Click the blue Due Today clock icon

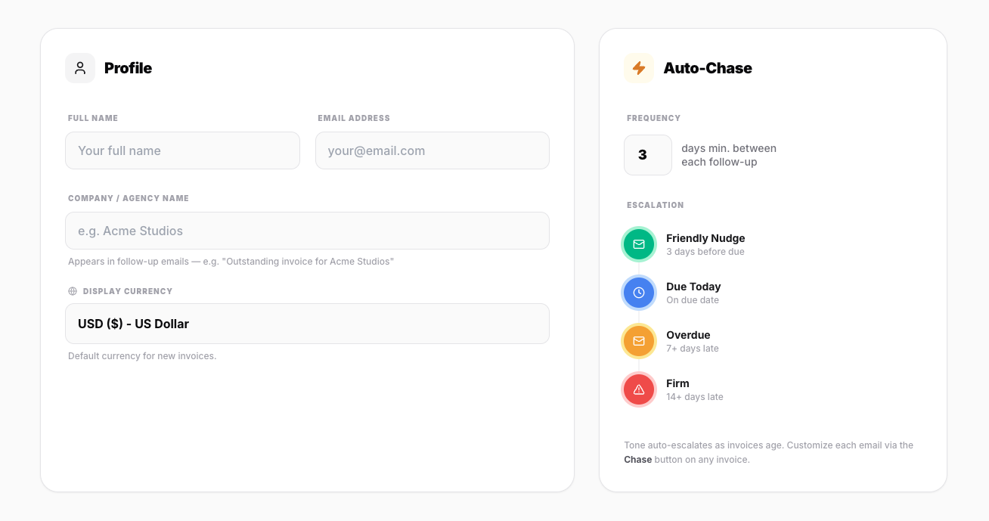tap(639, 293)
